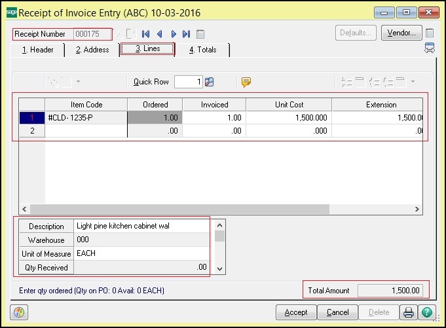
Task: Click the Quick Row jump icon
Action: tap(210, 82)
